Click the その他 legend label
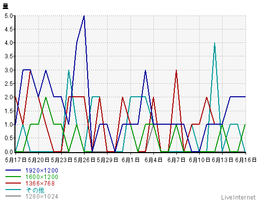Viewport: 259px width, 202px height. [35, 190]
